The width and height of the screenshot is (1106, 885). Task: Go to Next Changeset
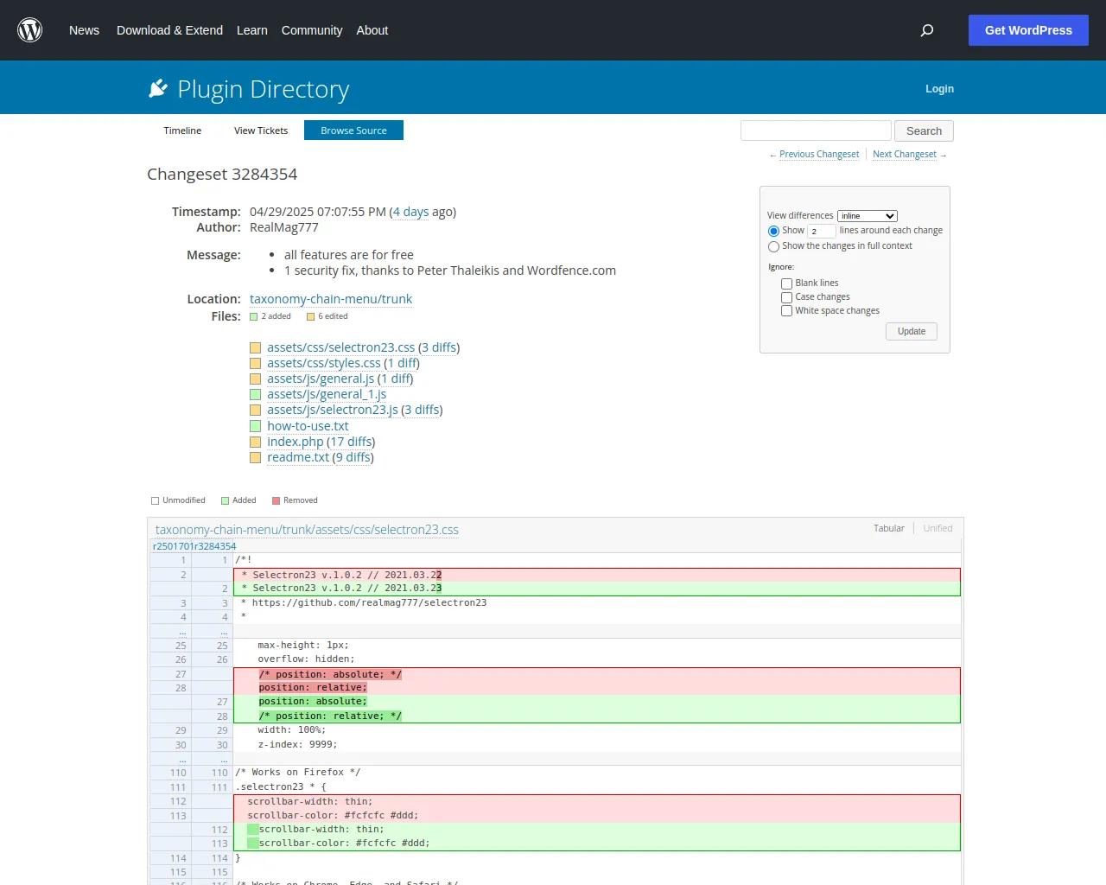905,155
